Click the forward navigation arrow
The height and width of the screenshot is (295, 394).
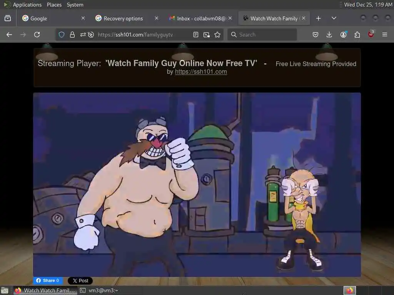pyautogui.click(x=23, y=35)
